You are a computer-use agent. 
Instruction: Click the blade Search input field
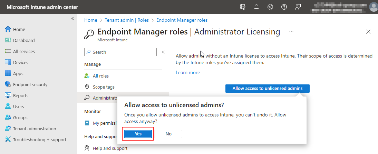(x=120, y=52)
